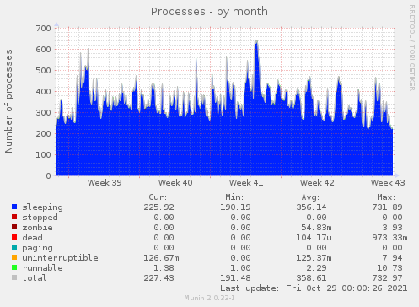Click the dark red zombie swatch
Viewport: 419px width, 307px height.
click(14, 227)
